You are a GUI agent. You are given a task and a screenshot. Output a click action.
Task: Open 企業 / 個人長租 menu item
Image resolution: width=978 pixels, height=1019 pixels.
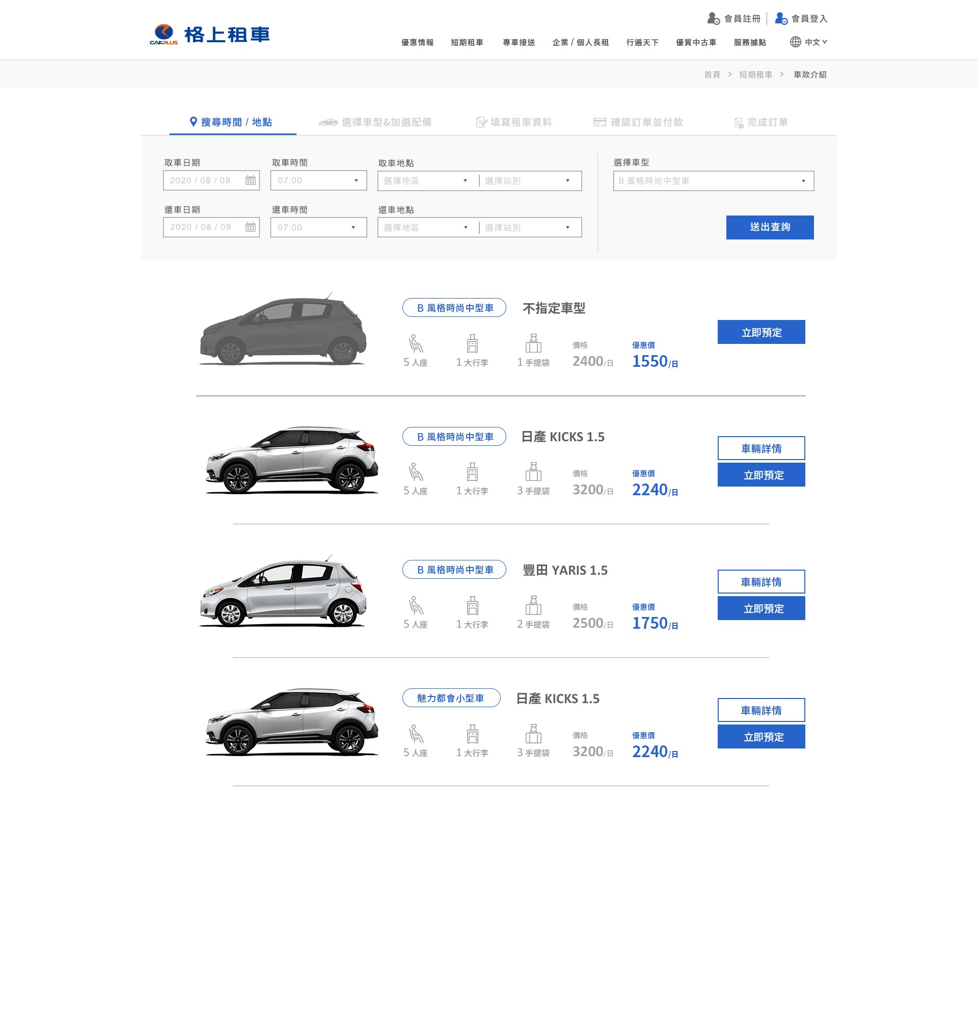[x=581, y=43]
